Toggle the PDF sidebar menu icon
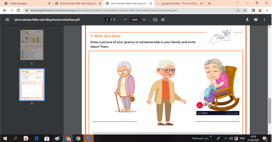 coord(7,20)
